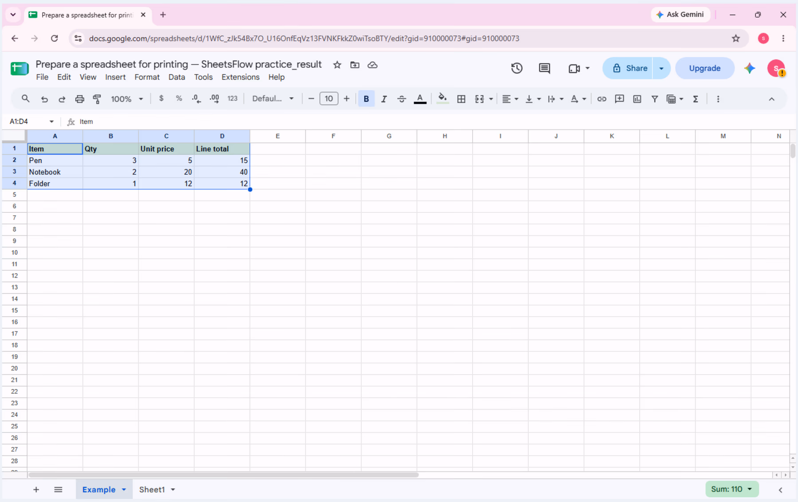Insert link icon in toolbar

point(602,99)
